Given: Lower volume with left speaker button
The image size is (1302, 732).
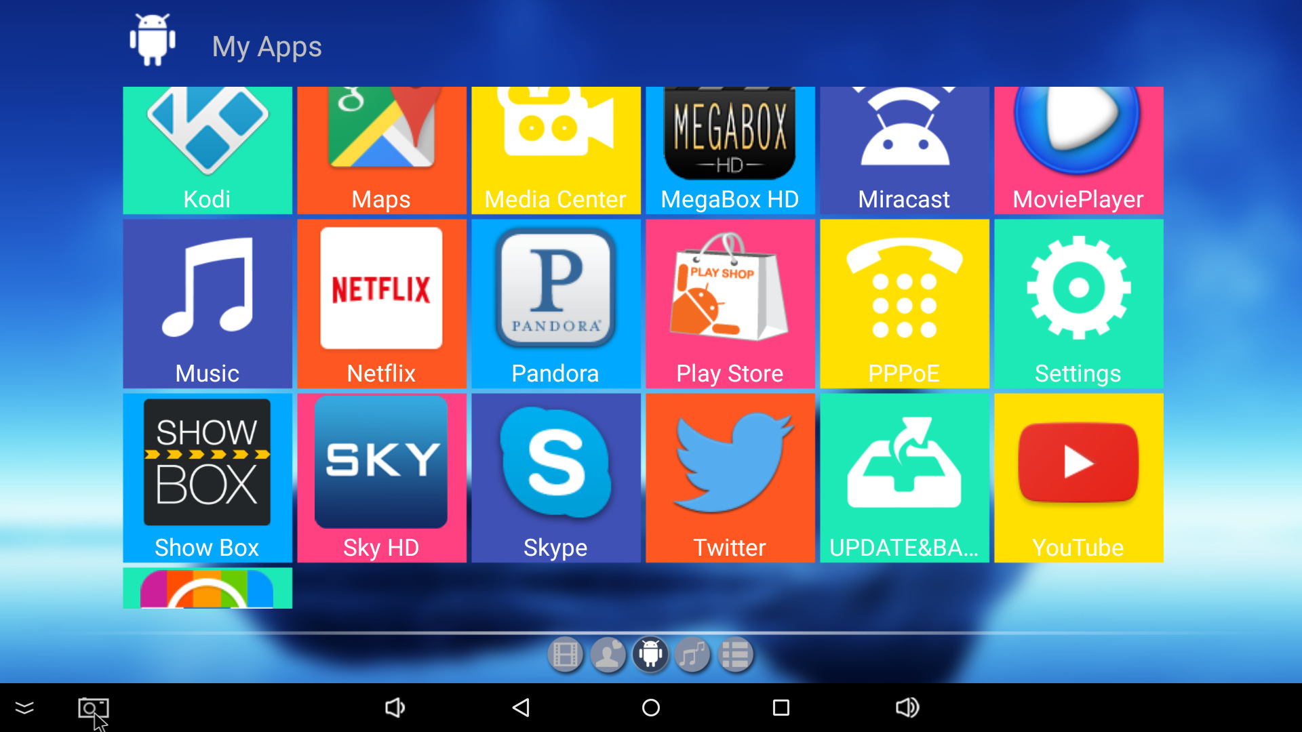Looking at the screenshot, I should pyautogui.click(x=395, y=708).
